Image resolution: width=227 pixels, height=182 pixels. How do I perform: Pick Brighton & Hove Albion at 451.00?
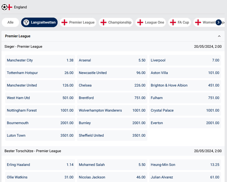tap(185, 85)
